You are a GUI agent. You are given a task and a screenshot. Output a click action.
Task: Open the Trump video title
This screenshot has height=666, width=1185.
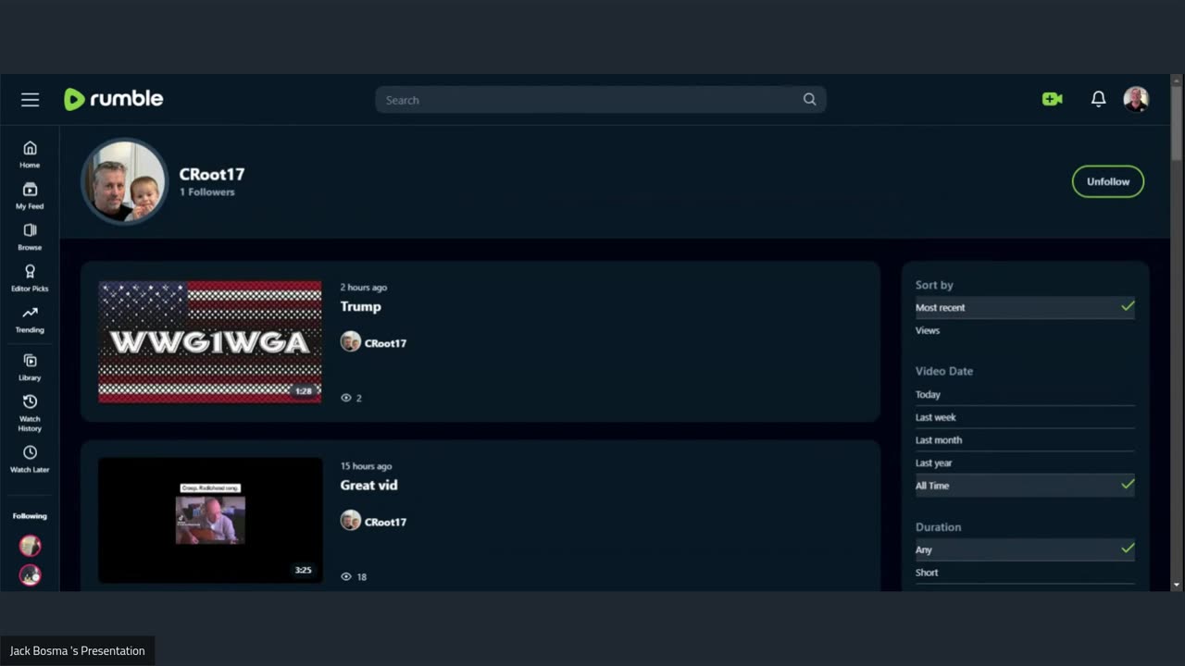click(x=360, y=306)
